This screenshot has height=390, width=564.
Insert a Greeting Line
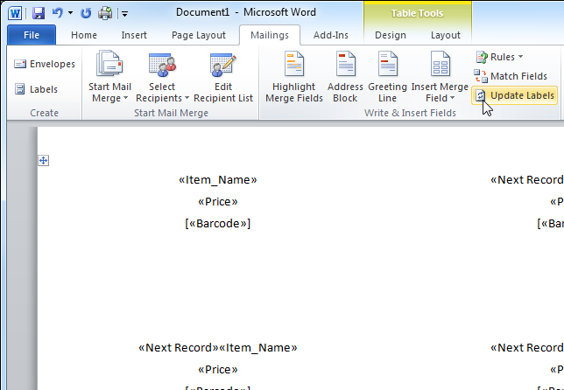[387, 76]
